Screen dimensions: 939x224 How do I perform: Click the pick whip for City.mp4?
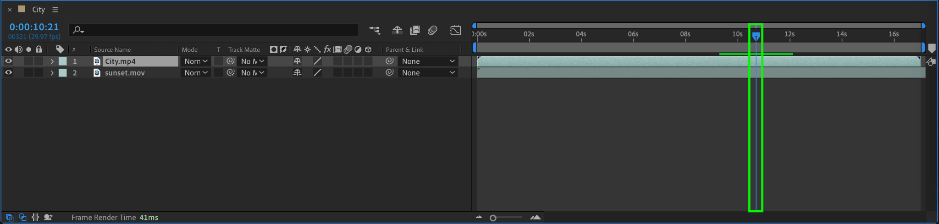(390, 61)
